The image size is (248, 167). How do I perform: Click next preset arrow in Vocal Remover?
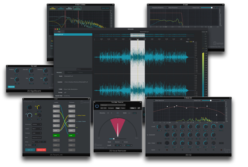click(x=105, y=108)
